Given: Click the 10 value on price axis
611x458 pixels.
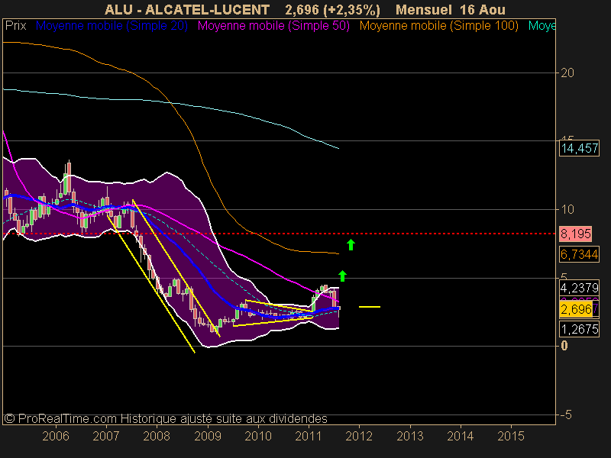Looking at the screenshot, I should 567,209.
